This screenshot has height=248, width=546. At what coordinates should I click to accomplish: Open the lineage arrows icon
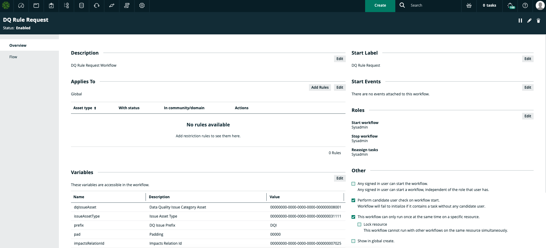point(112,5)
